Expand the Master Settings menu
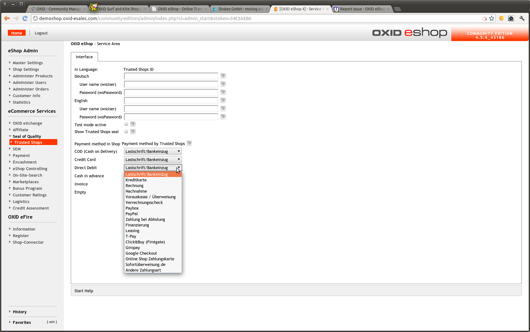The width and height of the screenshot is (530, 332). (x=28, y=63)
